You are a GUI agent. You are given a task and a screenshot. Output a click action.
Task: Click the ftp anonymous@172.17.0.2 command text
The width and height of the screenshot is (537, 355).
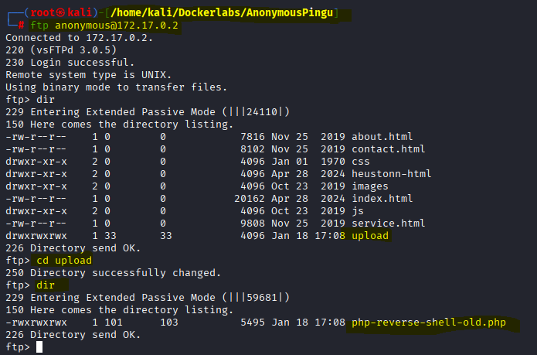[x=104, y=25]
